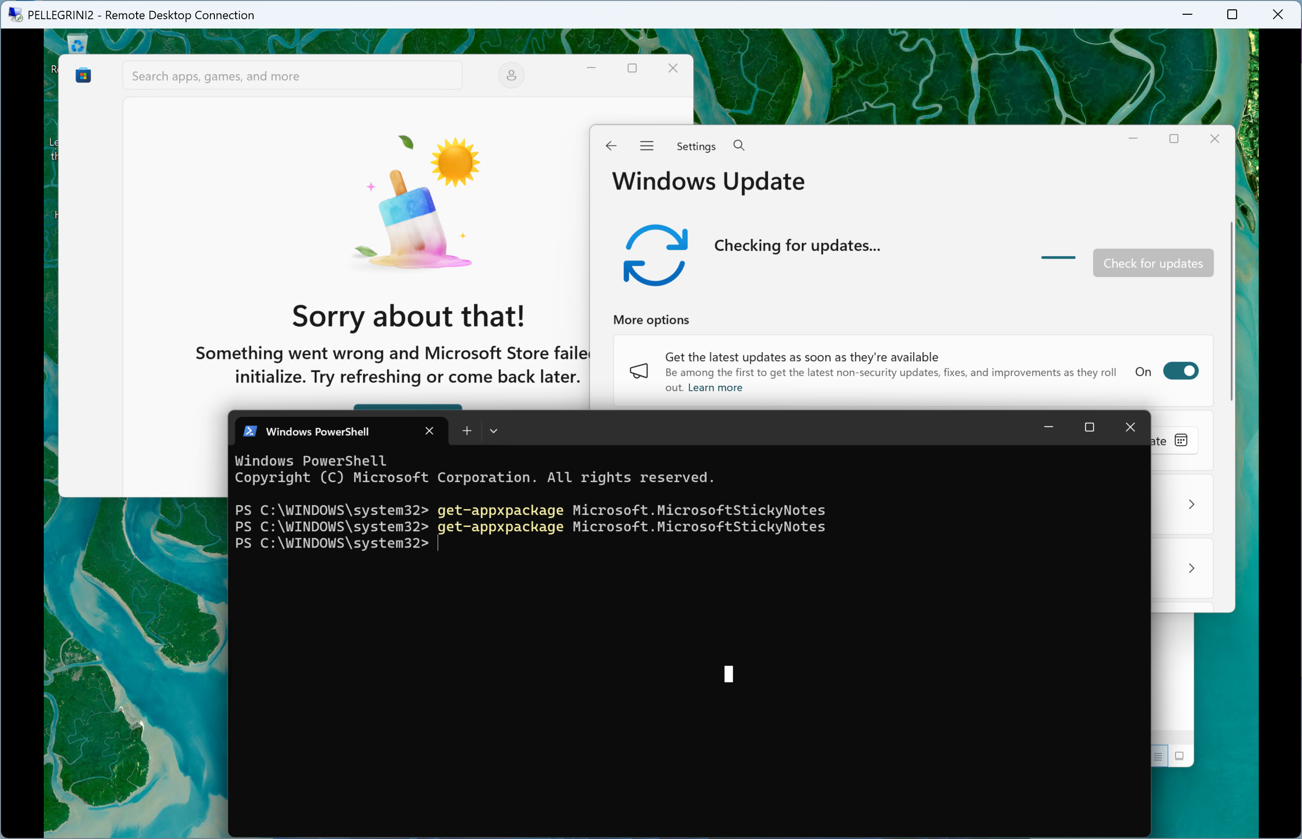
Task: Click the checking updates progress bar
Action: pyautogui.click(x=1058, y=257)
